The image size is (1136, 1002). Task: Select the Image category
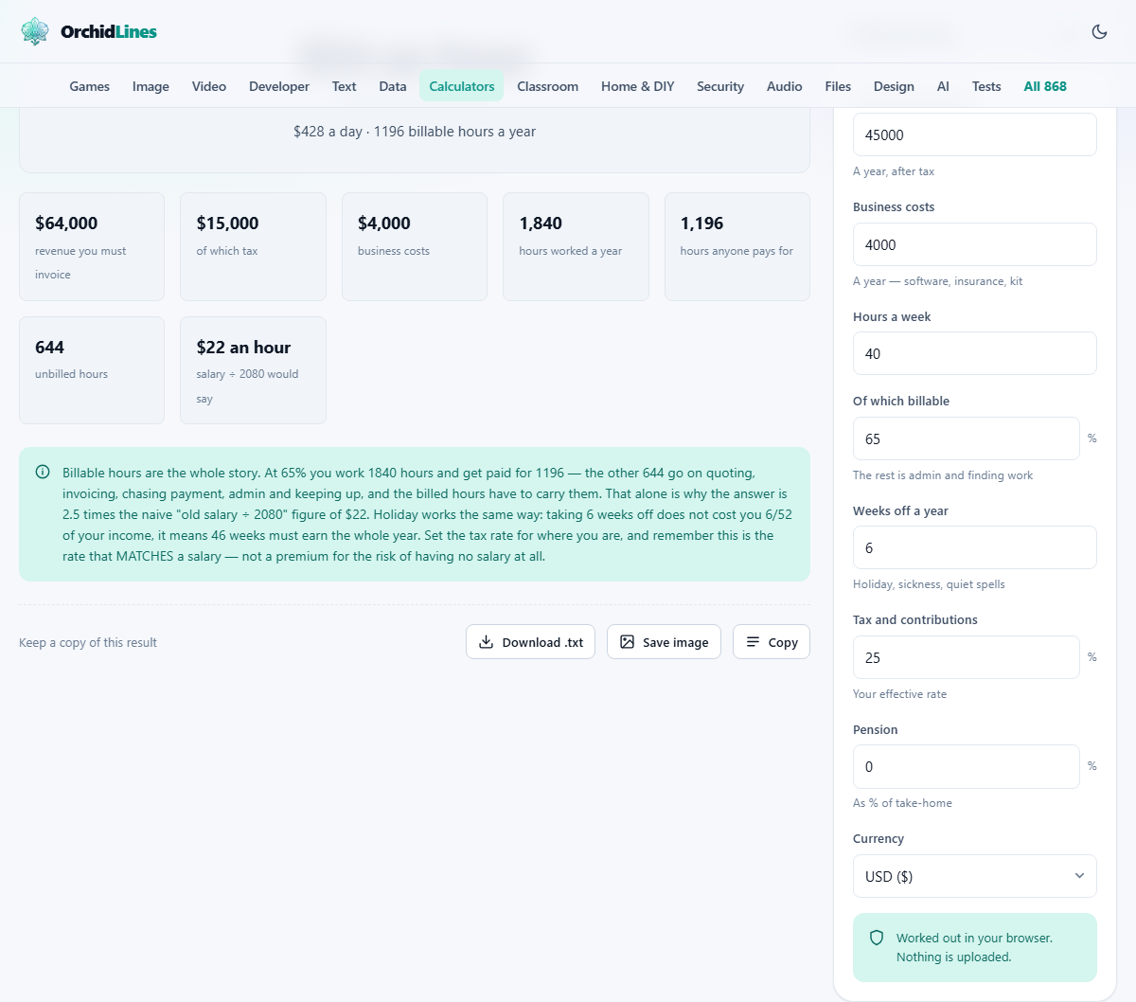pyautogui.click(x=151, y=86)
